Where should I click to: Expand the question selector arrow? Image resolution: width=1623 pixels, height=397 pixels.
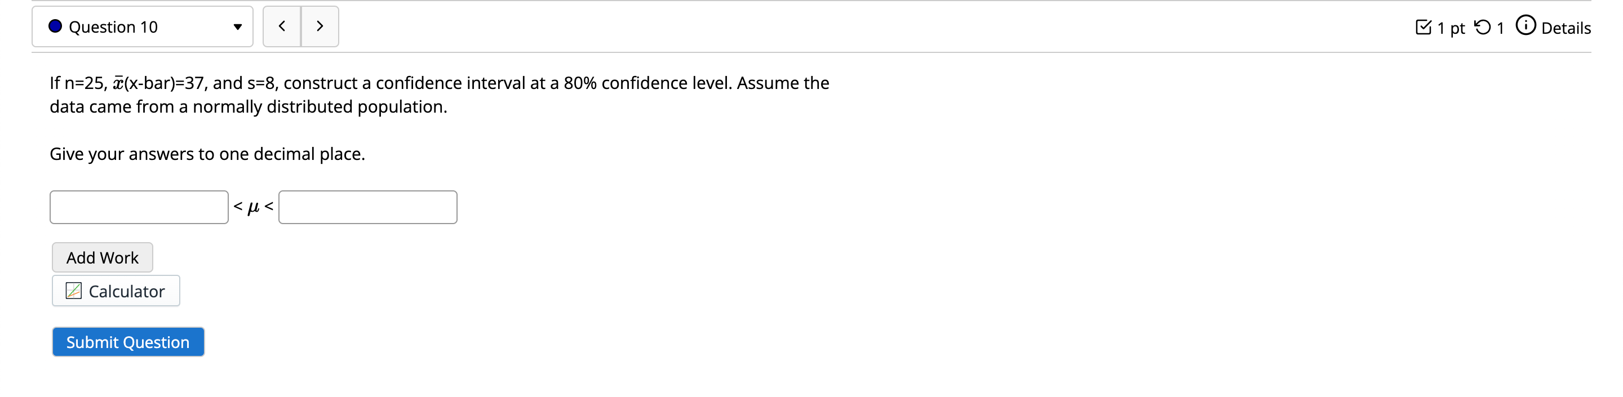pos(238,26)
